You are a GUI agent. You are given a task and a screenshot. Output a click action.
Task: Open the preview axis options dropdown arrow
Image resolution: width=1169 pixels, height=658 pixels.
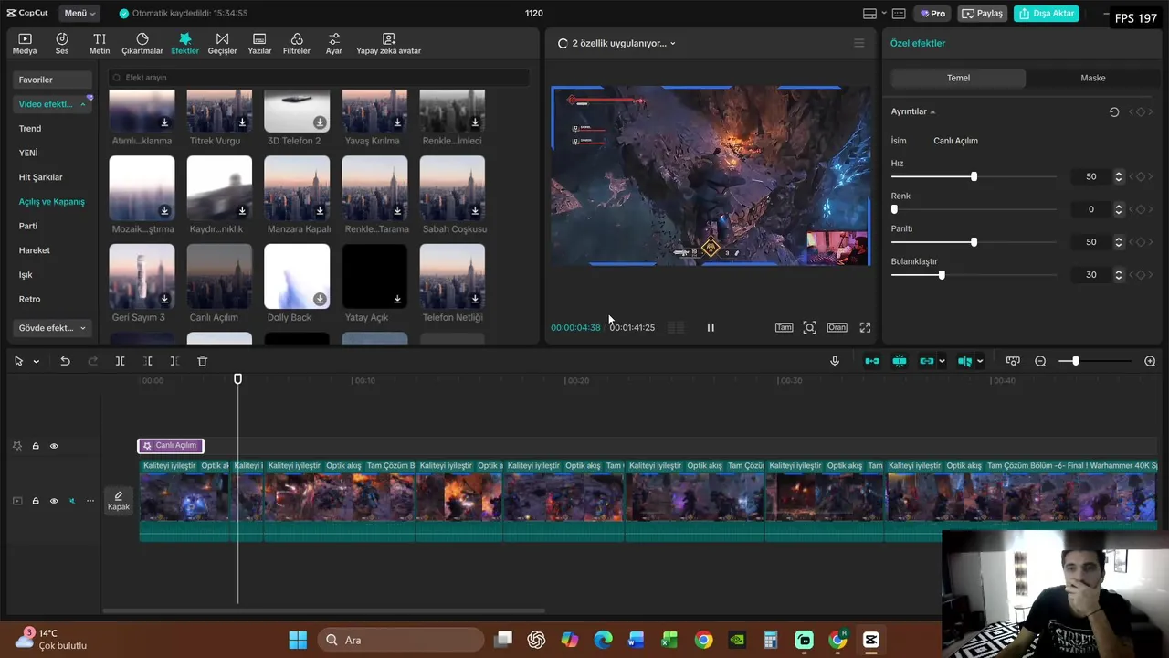pyautogui.click(x=979, y=361)
